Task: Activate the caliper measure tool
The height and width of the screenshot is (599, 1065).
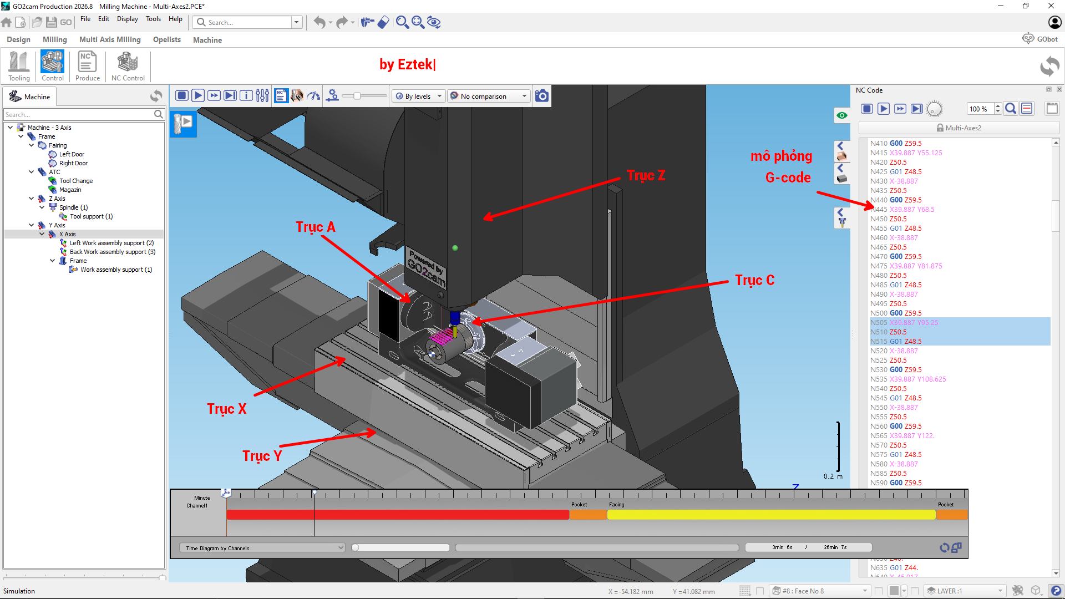Action: coord(367,22)
